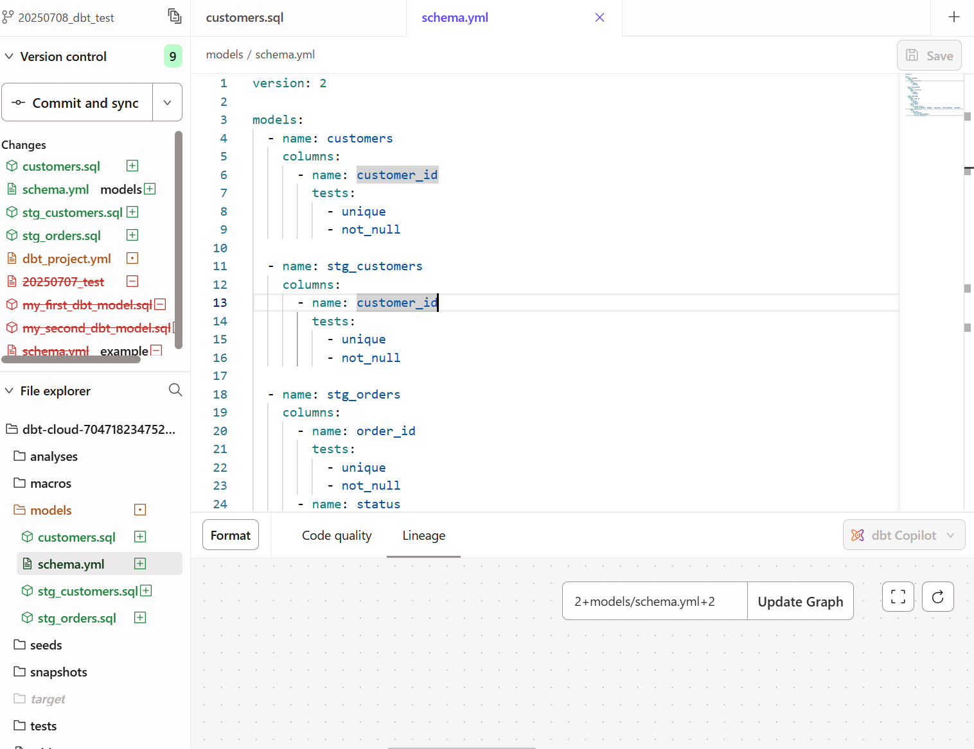Click modified status icon on models folder
This screenshot has width=974, height=749.
140,510
